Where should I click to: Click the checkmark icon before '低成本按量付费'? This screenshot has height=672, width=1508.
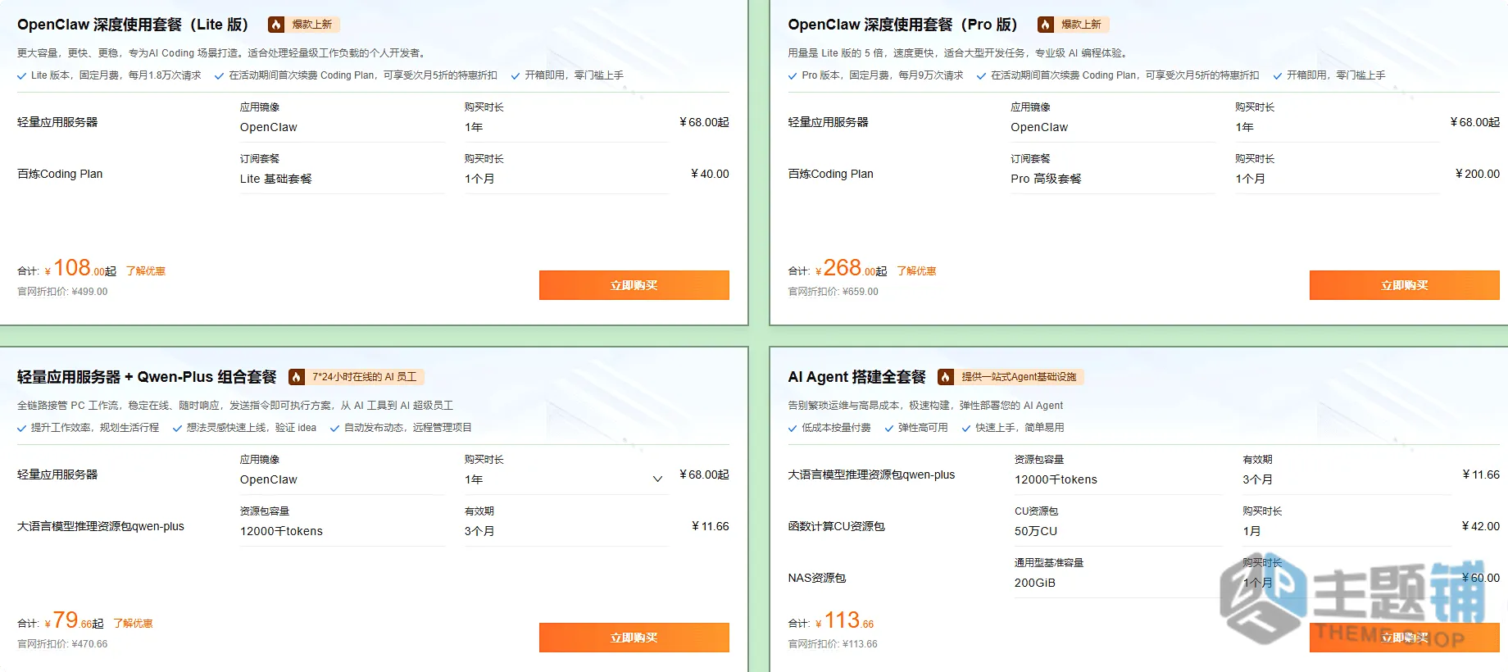(793, 429)
